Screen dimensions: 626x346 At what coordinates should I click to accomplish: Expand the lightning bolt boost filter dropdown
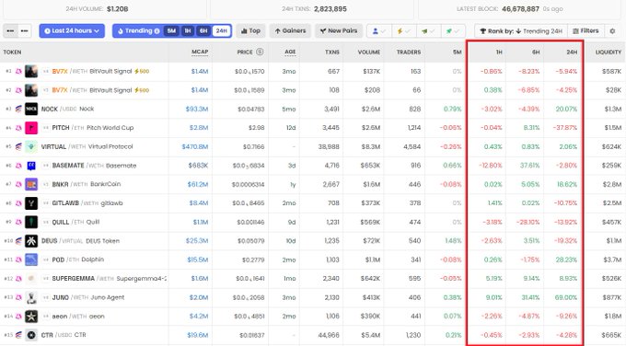tap(403, 30)
